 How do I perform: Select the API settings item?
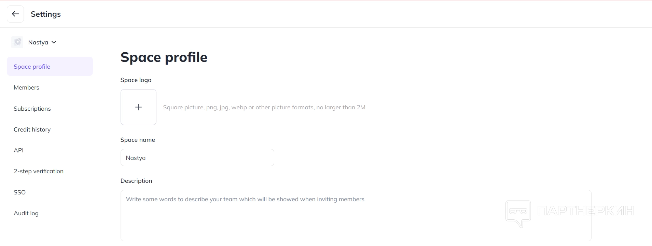coord(19,150)
